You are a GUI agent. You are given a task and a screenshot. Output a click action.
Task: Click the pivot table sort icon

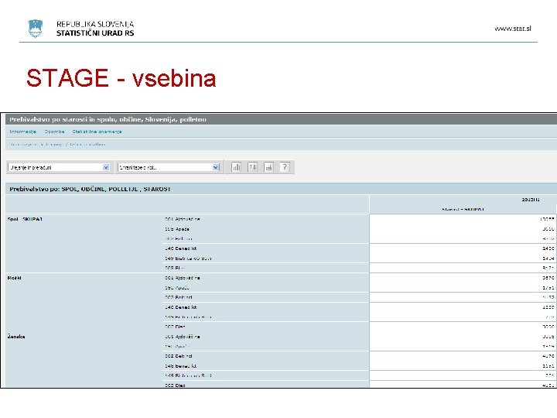tap(252, 167)
